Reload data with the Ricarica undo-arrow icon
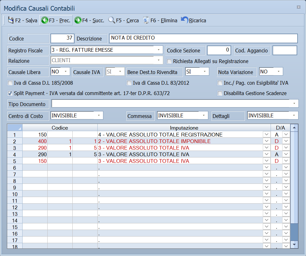Viewport: 306px width, 256px height. pos(184,20)
